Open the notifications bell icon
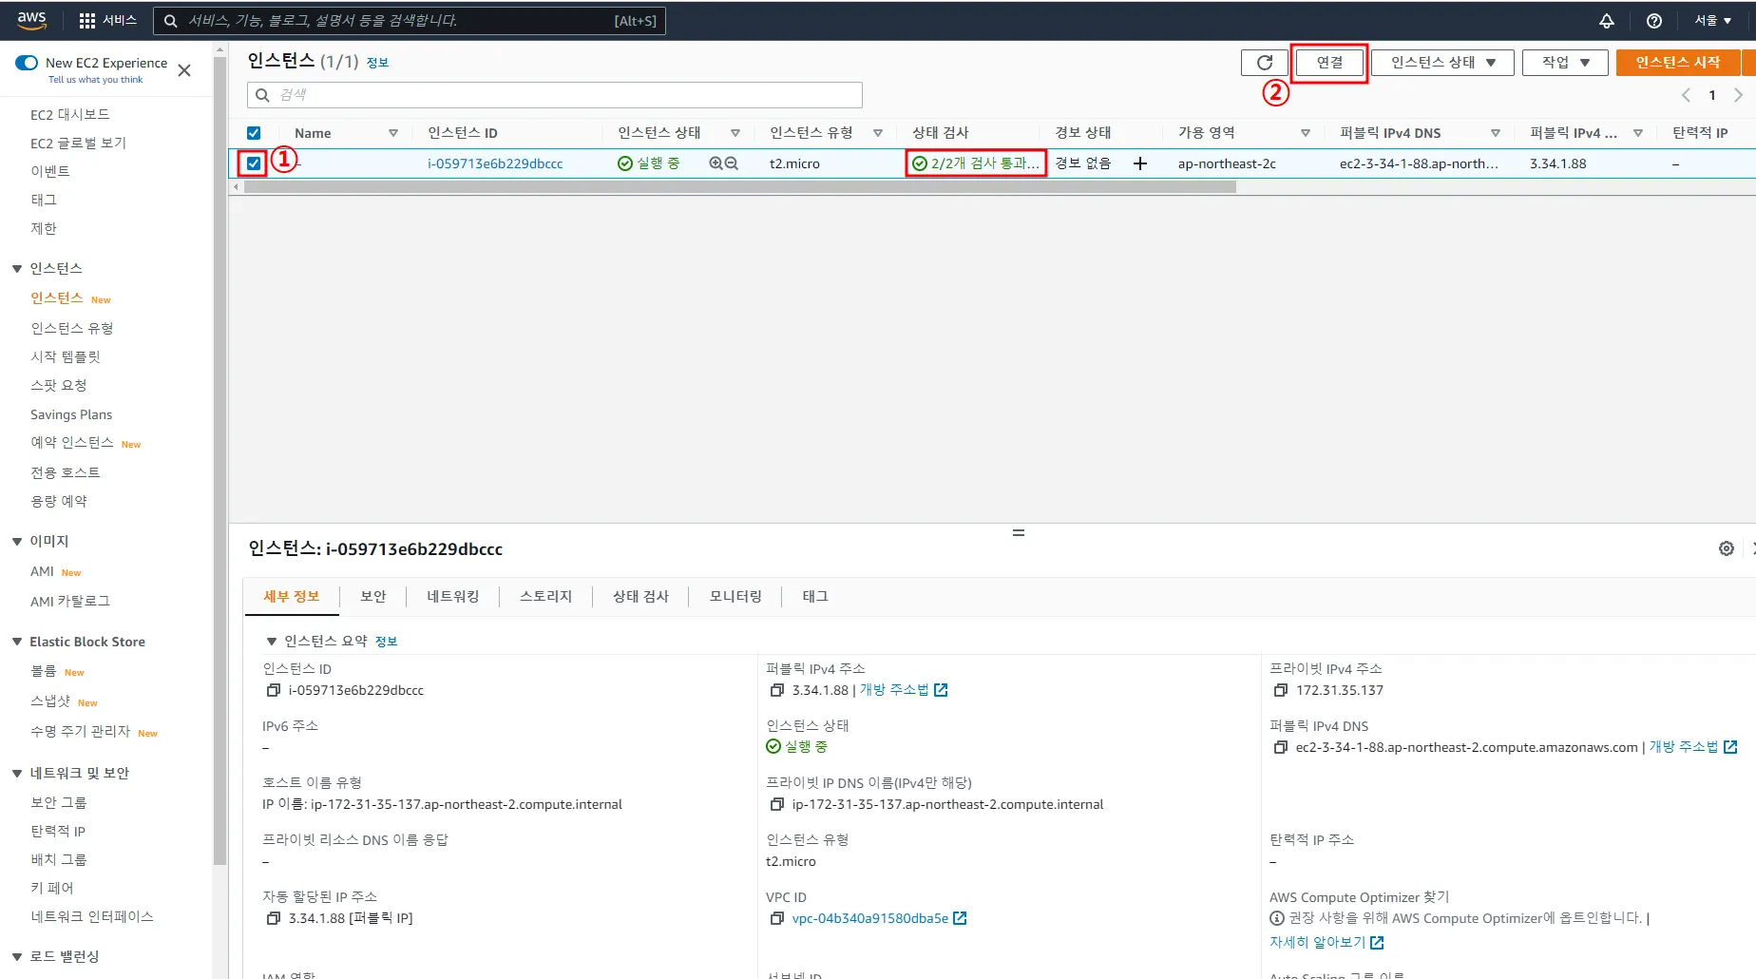Viewport: 1756px width, 979px height. (1607, 21)
